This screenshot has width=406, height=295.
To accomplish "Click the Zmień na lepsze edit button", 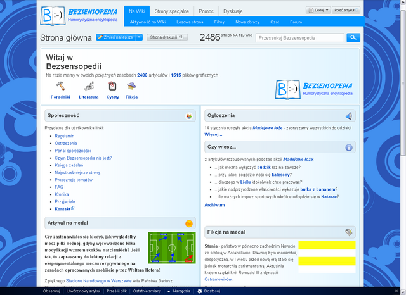I will coord(116,37).
